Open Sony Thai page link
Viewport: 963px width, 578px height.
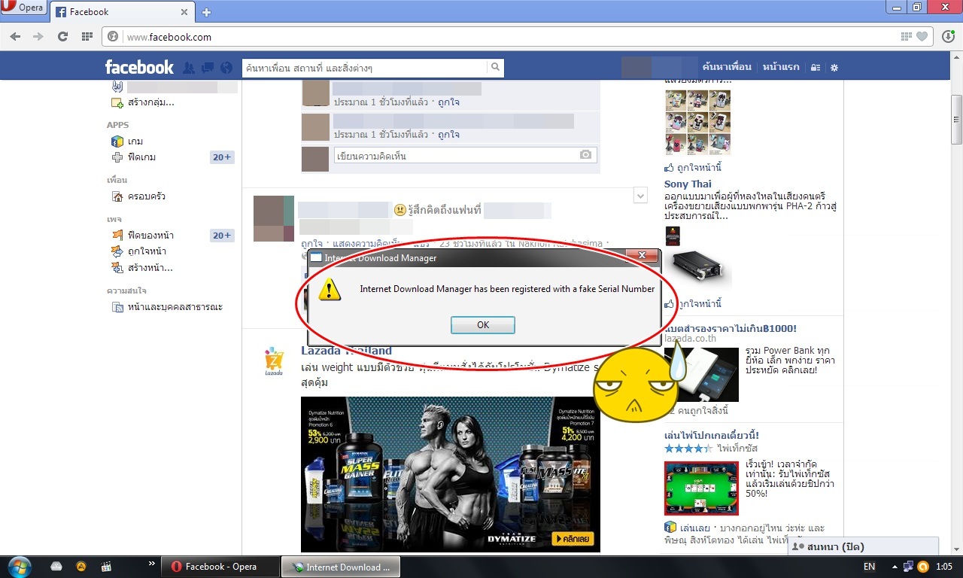tap(688, 184)
